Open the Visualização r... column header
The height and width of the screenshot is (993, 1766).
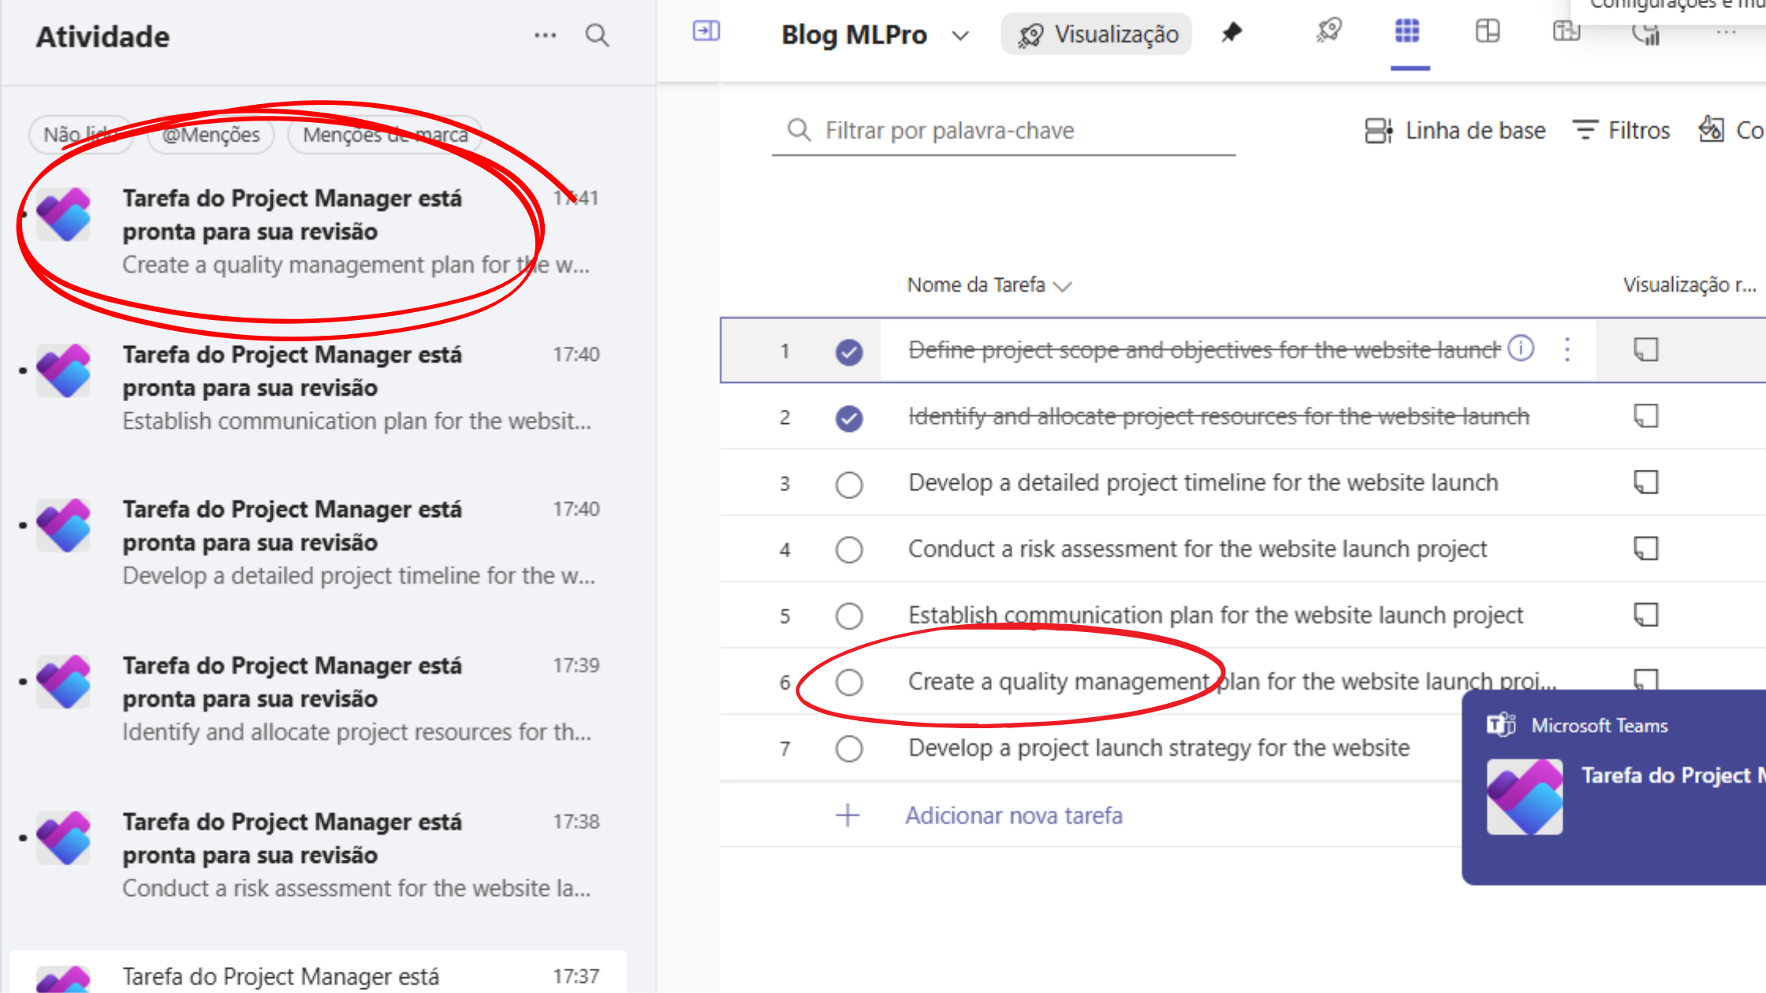coord(1689,285)
